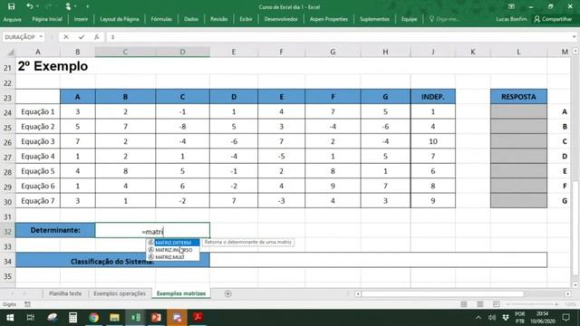Switch to the Página Inicial tab
This screenshot has height=326, width=580.
[x=47, y=19]
